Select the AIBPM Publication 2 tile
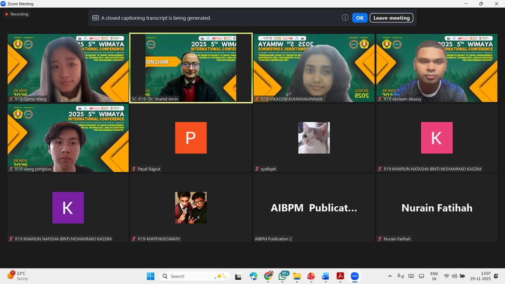The width and height of the screenshot is (505, 284). click(314, 208)
